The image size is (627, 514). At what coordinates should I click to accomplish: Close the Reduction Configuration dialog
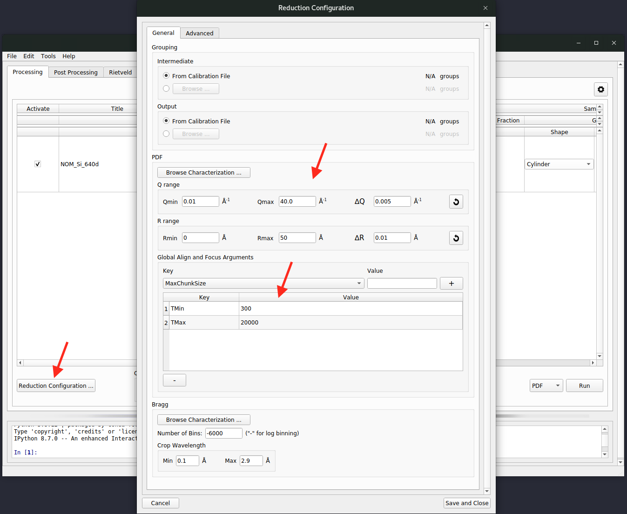tap(485, 8)
